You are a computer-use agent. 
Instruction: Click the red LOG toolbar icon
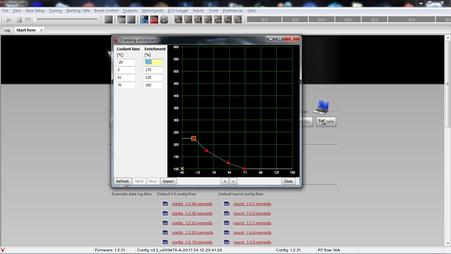tap(154, 20)
